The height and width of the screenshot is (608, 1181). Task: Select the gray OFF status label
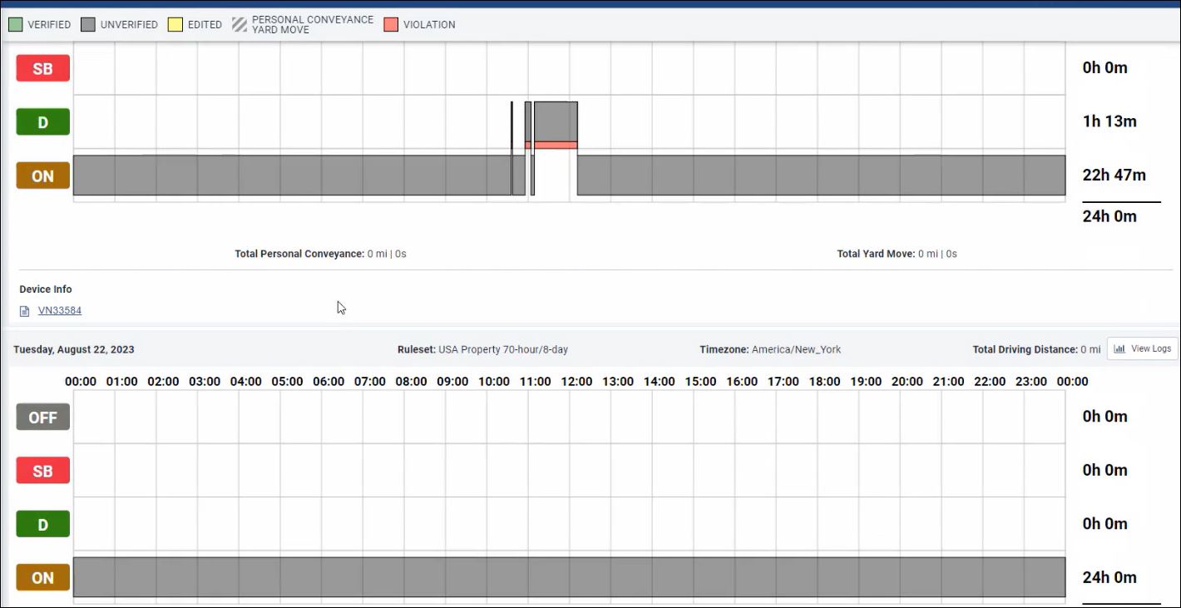click(x=42, y=418)
